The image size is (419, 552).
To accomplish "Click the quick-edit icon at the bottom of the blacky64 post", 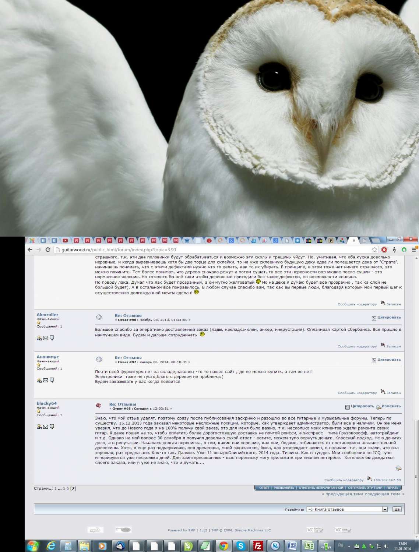I will tap(398, 468).
